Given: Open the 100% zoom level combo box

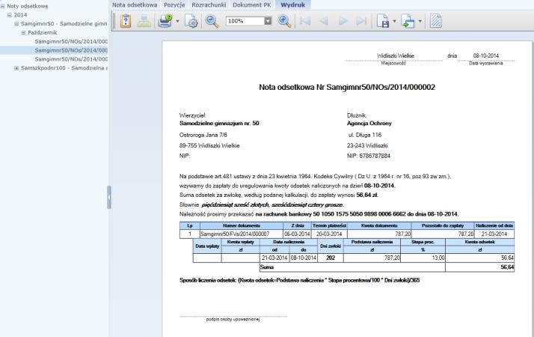Looking at the screenshot, I should click(x=248, y=21).
